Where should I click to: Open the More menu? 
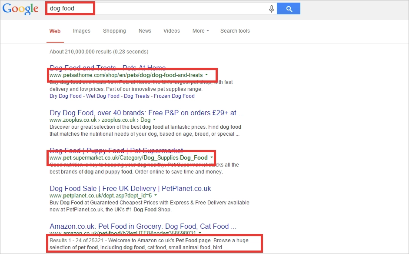pos(200,31)
